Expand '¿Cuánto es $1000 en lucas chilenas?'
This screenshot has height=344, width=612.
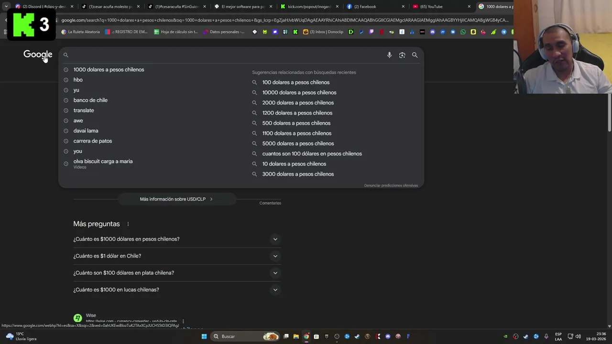coord(177,290)
